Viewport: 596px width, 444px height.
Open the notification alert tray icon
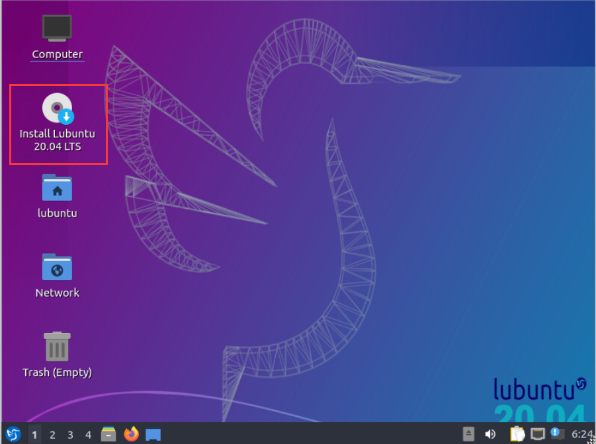pos(557,434)
